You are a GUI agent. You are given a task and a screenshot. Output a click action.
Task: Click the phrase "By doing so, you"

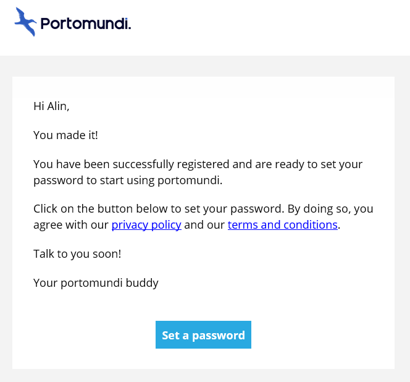click(330, 209)
